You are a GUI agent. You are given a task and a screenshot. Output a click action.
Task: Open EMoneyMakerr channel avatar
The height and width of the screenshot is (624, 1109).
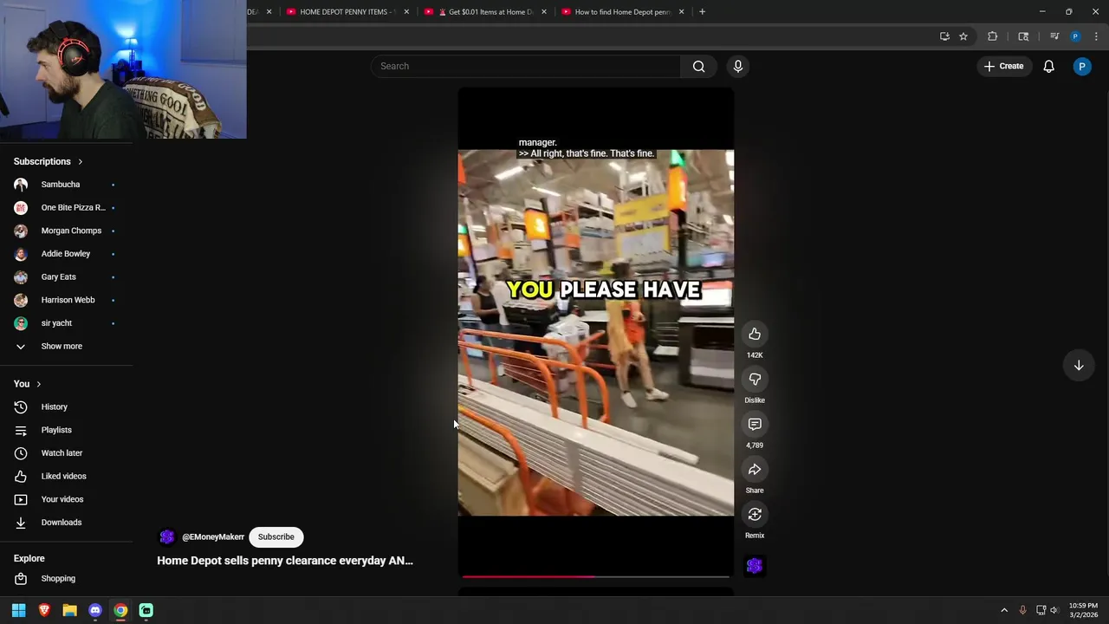[x=167, y=537]
